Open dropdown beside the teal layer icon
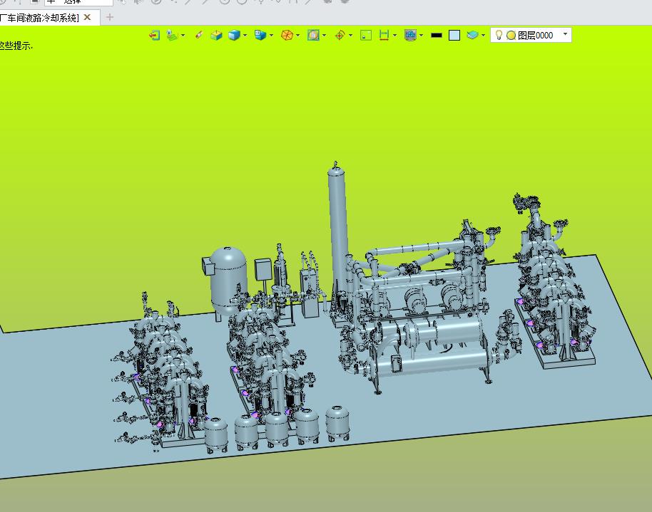The image size is (652, 512). coord(483,36)
